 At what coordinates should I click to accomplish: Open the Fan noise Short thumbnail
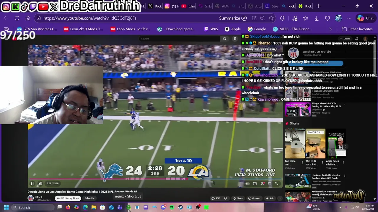(x=295, y=144)
